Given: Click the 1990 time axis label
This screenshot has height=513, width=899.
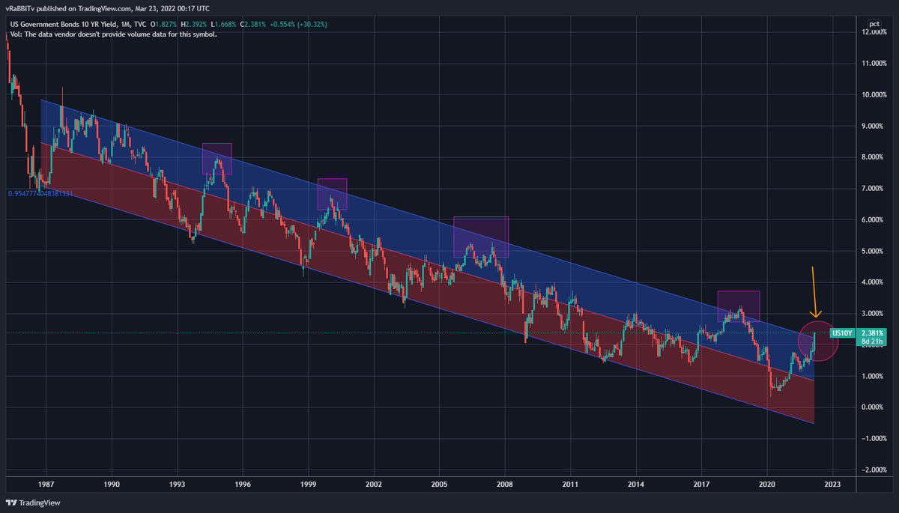Looking at the screenshot, I should pos(112,485).
